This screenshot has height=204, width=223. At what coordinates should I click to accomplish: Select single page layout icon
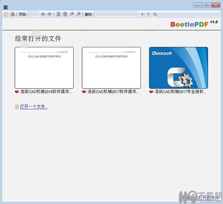(65, 14)
